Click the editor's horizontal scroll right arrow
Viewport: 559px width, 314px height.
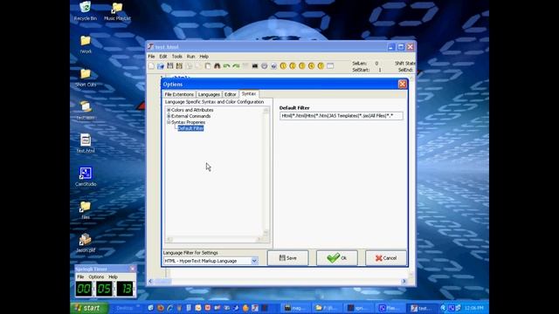pyautogui.click(x=404, y=281)
